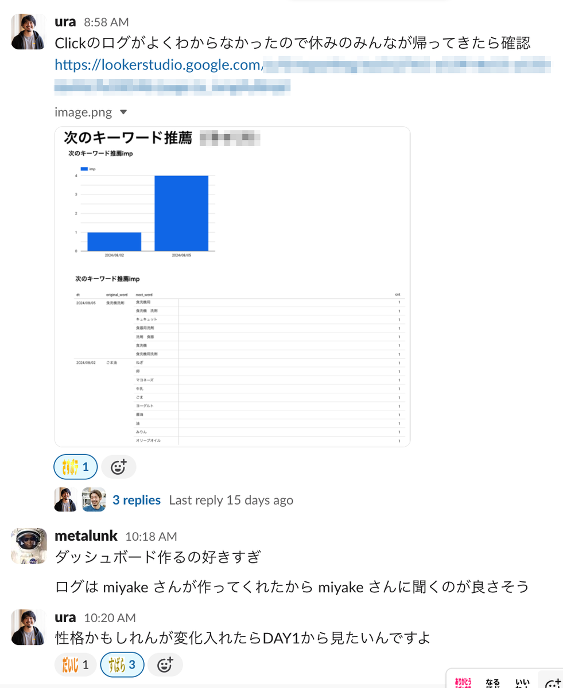Open ura's avatar on the 8:58 AM message

(x=29, y=32)
